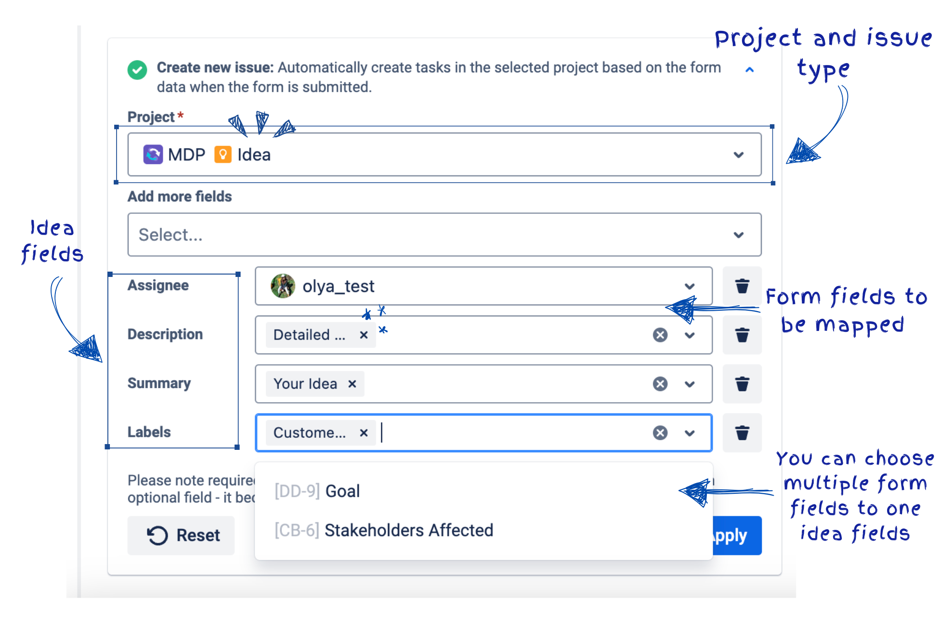This screenshot has height=643, width=942.
Task: Click the trash icon next to Assignee mapping
Action: 742,286
